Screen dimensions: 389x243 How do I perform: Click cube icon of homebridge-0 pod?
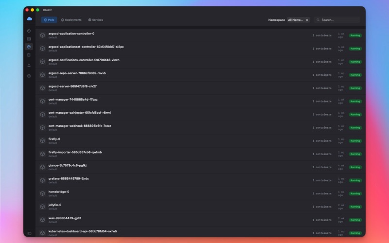point(42,193)
